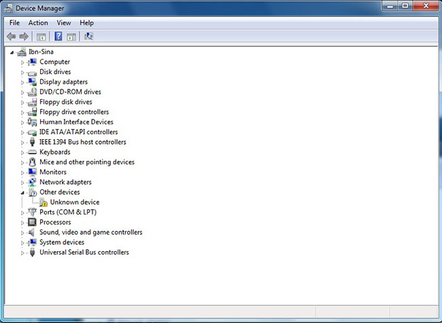Click the DVD/CD-ROM drives icon

[x=33, y=92]
